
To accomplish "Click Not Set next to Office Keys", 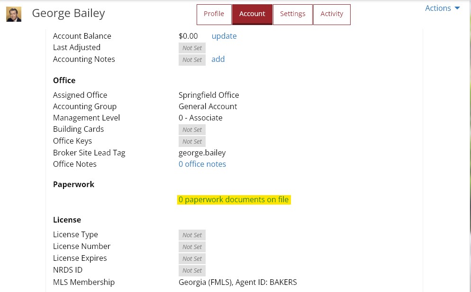I will click(192, 141).
